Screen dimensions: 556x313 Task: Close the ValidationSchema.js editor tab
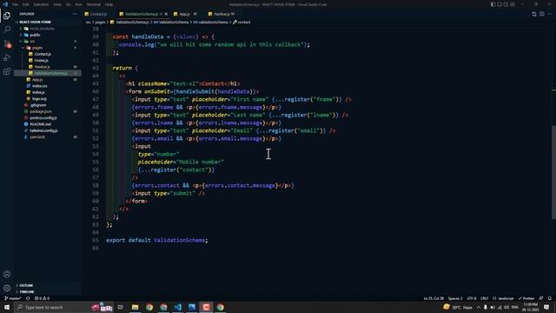point(166,14)
